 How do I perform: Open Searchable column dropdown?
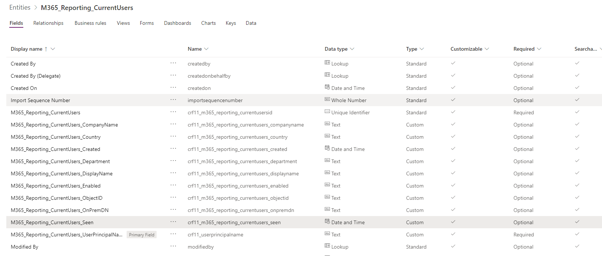coord(600,49)
